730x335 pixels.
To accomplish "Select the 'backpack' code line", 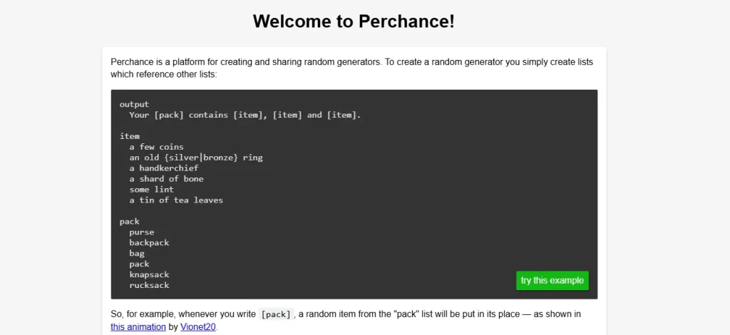I will [149, 243].
